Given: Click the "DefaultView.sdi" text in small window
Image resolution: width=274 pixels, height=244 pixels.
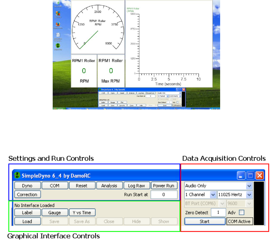Looking at the screenshot, I should click(104, 100).
